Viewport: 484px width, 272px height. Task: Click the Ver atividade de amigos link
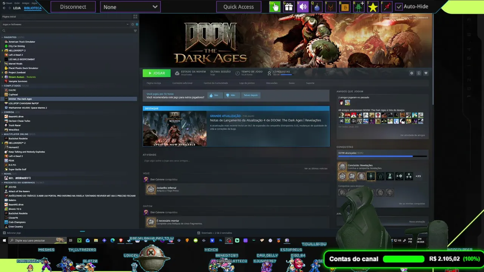(413, 135)
